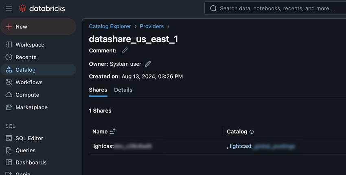
Task: Click the search data input field
Action: (276, 9)
